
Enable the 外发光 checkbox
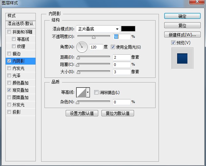tap(9, 105)
